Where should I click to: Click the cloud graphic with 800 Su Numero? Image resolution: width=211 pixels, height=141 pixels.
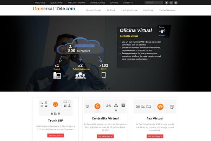80,46
